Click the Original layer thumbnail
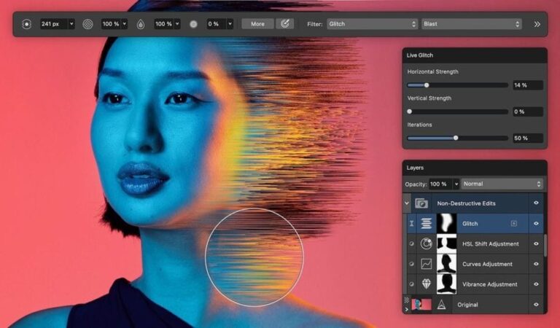560x328 pixels. click(x=421, y=305)
